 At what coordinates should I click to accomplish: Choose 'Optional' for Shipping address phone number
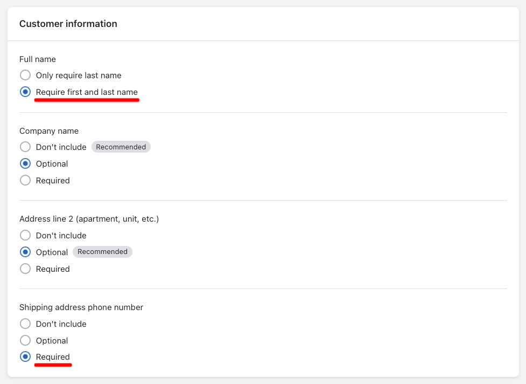[25, 340]
